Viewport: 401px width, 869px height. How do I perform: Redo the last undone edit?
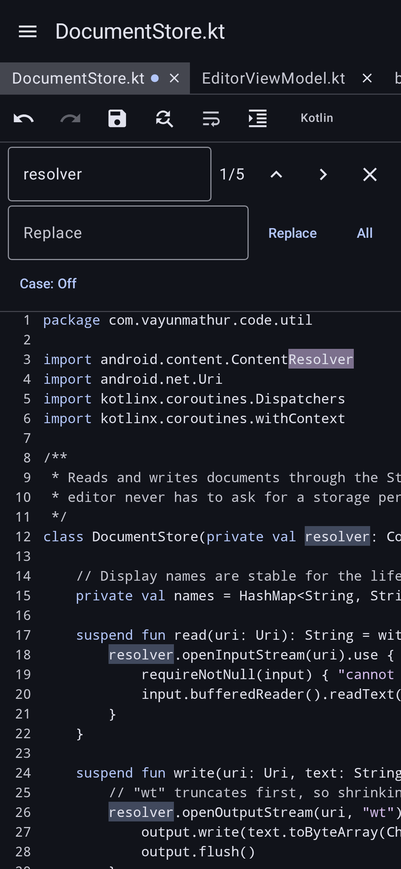(x=70, y=119)
